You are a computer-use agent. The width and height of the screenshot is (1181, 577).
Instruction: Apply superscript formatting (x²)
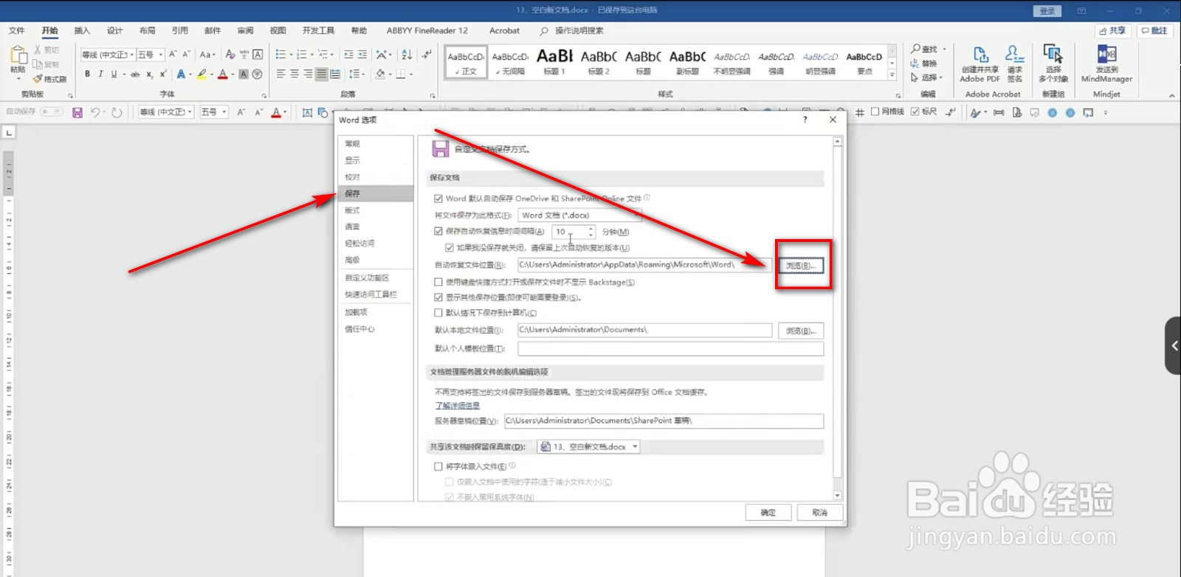[162, 74]
